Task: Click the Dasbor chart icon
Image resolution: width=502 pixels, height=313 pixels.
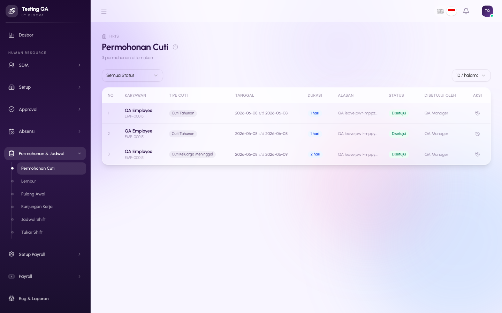Action: (x=12, y=35)
